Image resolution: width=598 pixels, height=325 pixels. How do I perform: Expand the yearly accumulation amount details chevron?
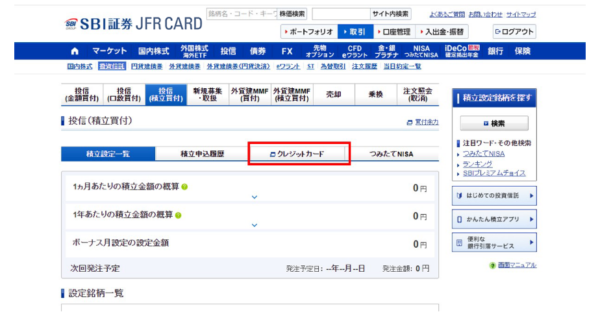[255, 225]
